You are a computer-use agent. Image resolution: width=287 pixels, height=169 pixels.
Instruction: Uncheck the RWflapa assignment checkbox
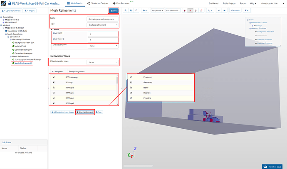[x=54, y=88]
